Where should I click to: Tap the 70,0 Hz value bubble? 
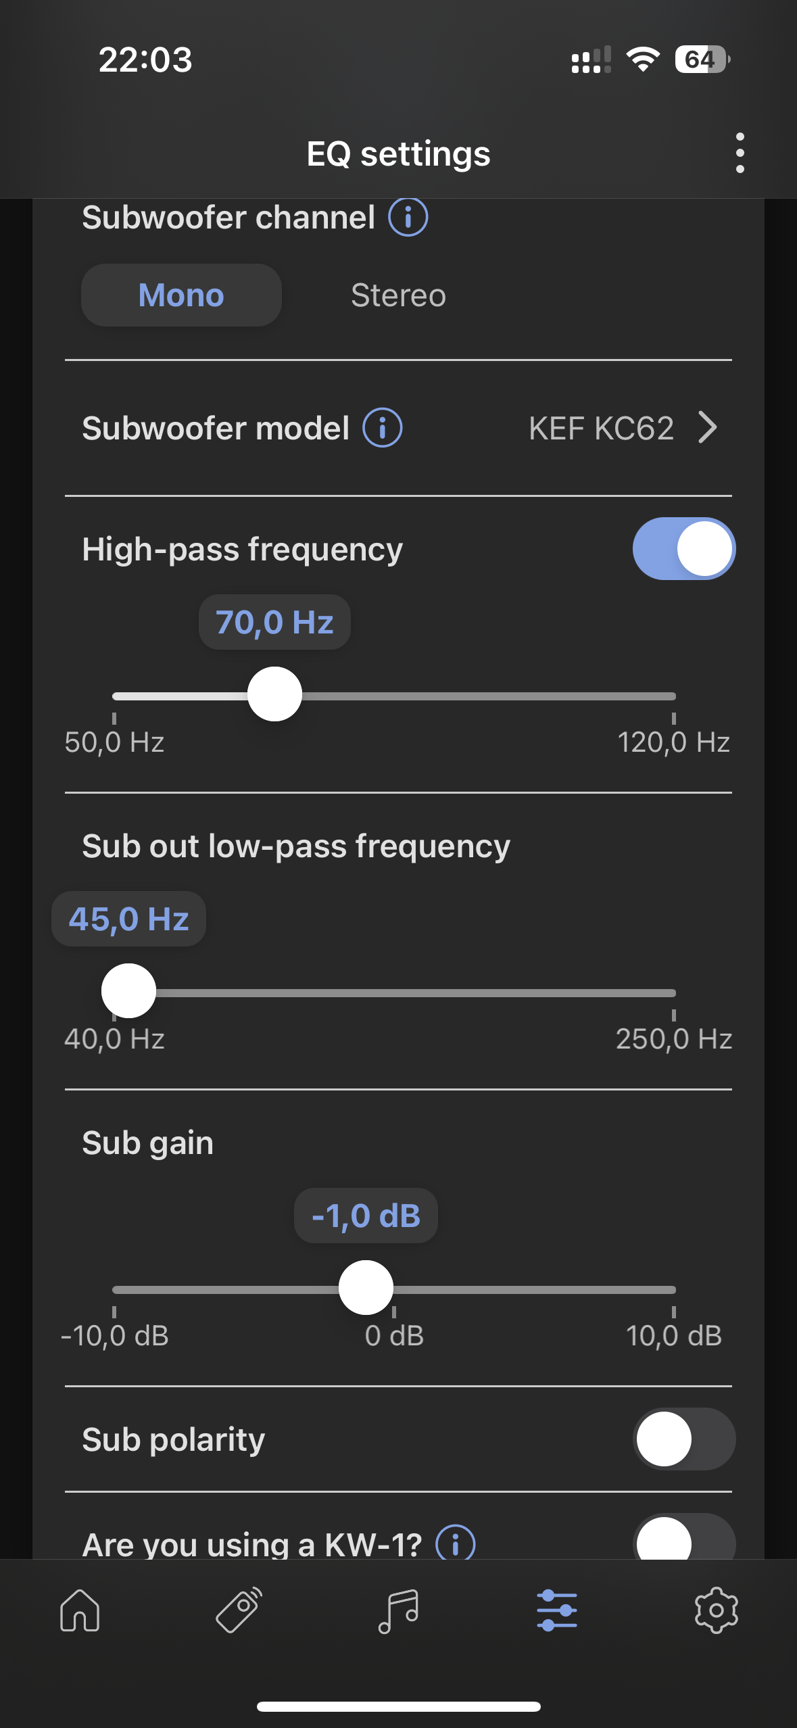click(274, 622)
